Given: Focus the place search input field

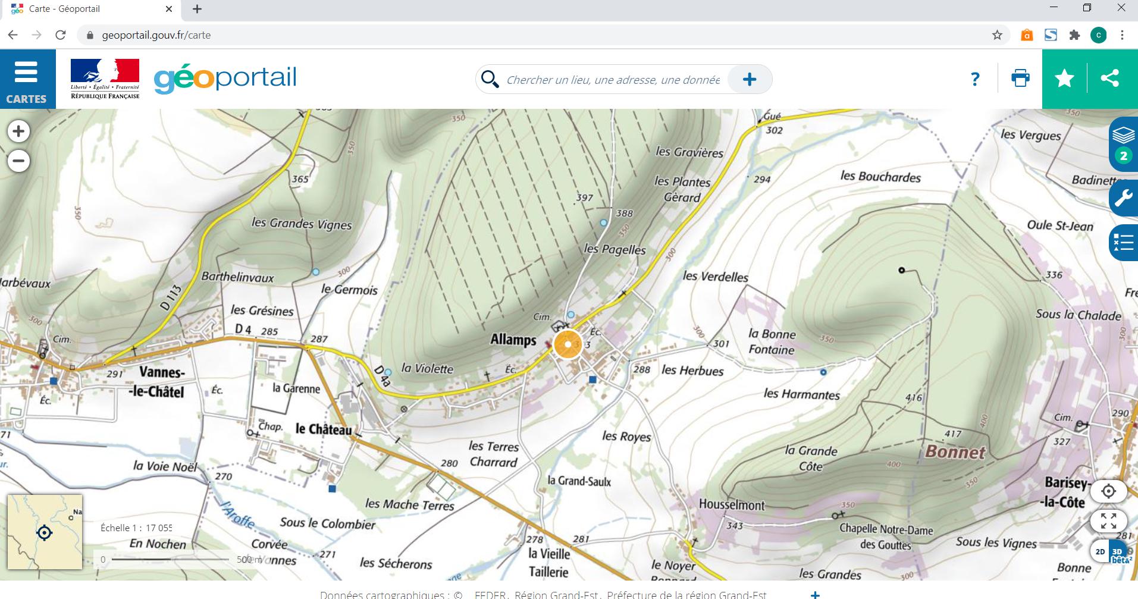Looking at the screenshot, I should [613, 80].
